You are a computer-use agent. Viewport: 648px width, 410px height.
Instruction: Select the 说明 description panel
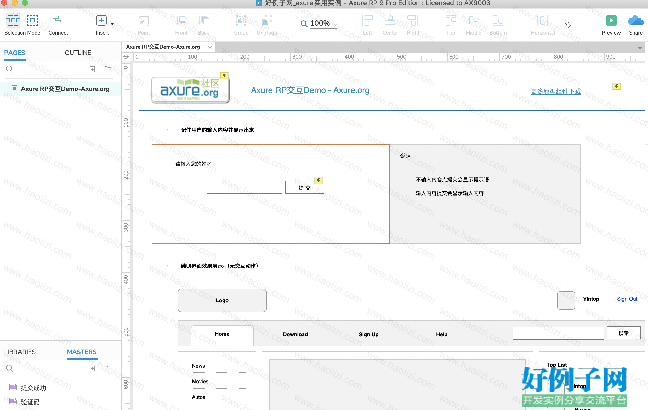tap(485, 194)
